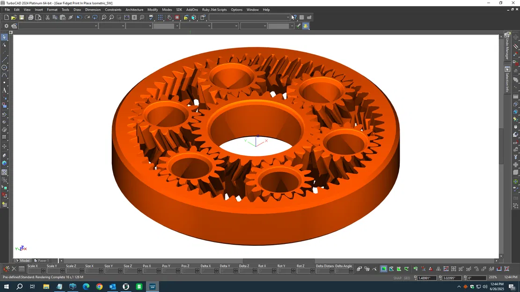The image size is (520, 292).
Task: Select the blue gear tool in left toolbar
Action: (x=4, y=163)
